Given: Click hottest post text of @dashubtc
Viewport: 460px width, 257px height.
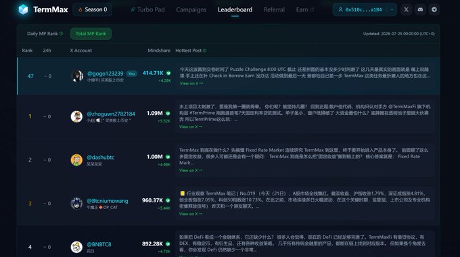Looking at the screenshot, I should click(x=304, y=156).
